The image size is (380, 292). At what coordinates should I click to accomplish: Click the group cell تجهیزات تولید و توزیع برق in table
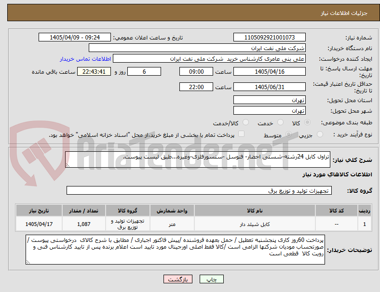click(127, 224)
